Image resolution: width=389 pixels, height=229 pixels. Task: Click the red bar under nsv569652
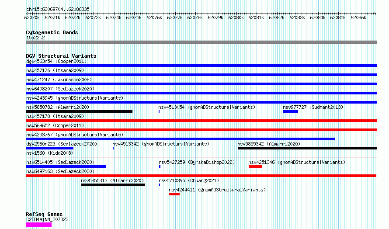click(201, 130)
